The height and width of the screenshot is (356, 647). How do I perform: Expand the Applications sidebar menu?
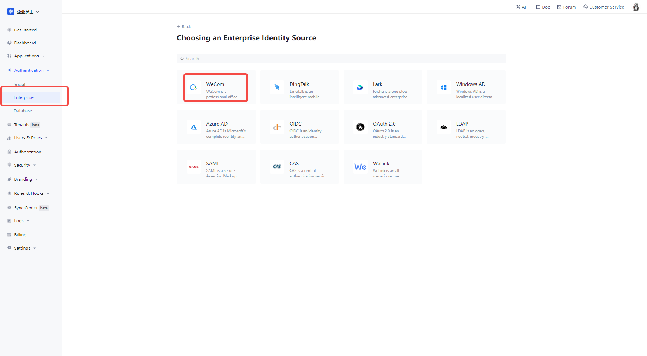click(26, 56)
